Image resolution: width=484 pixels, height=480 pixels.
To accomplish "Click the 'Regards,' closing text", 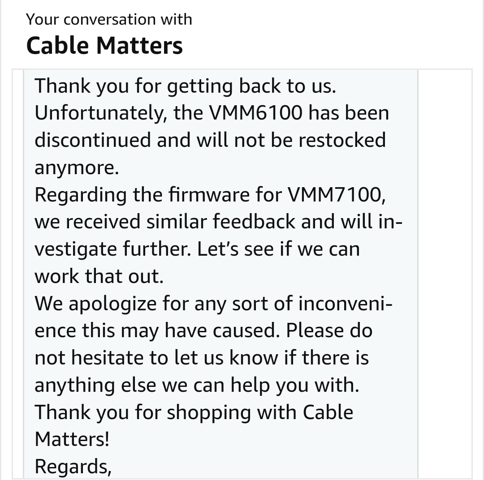I will click(73, 467).
